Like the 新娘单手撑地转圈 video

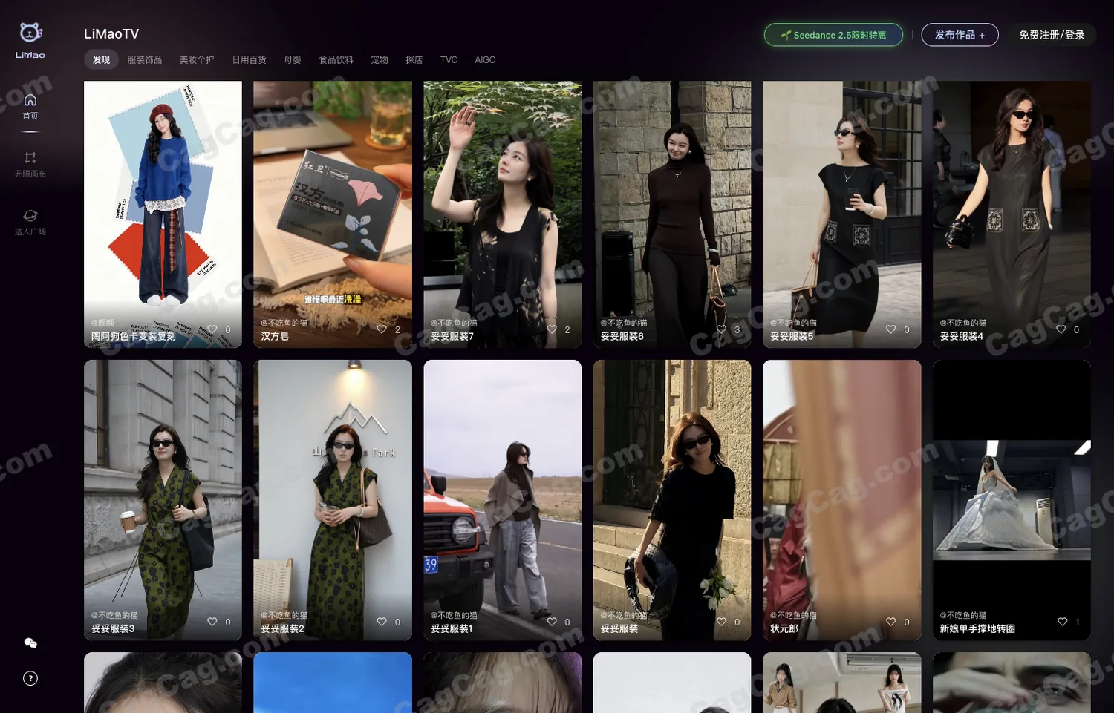(1063, 622)
